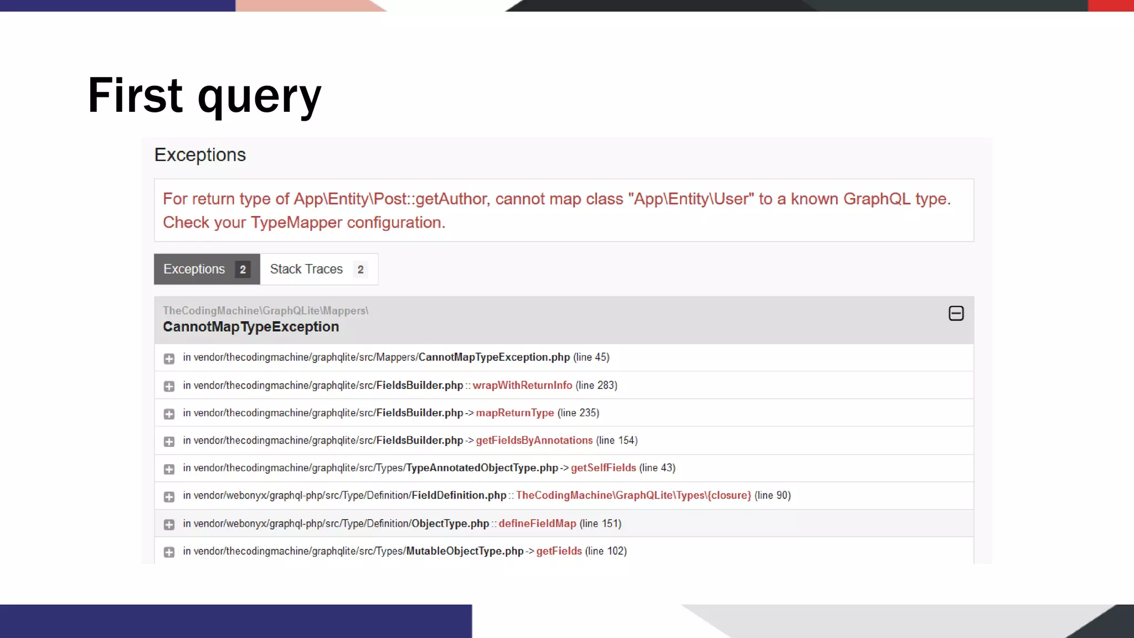1134x638 pixels.
Task: Click the Stack Traces count badge
Action: [360, 270]
